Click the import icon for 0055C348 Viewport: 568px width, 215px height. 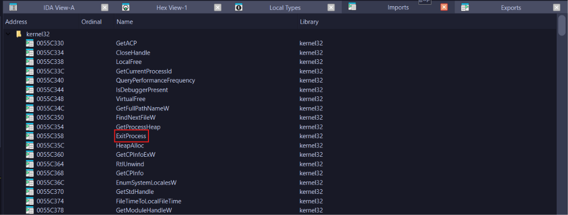[30, 98]
